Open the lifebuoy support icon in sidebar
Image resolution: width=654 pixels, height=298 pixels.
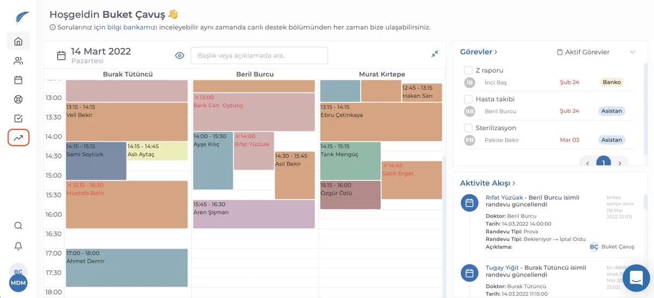coord(18,99)
